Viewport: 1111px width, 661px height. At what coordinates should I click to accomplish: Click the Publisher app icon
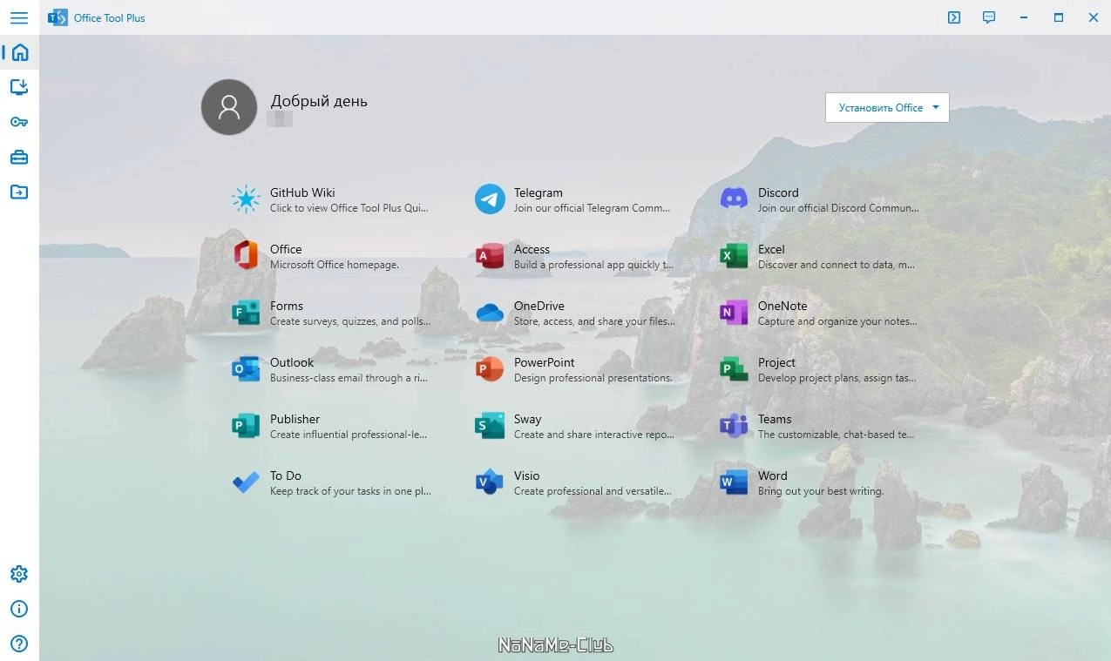(246, 426)
